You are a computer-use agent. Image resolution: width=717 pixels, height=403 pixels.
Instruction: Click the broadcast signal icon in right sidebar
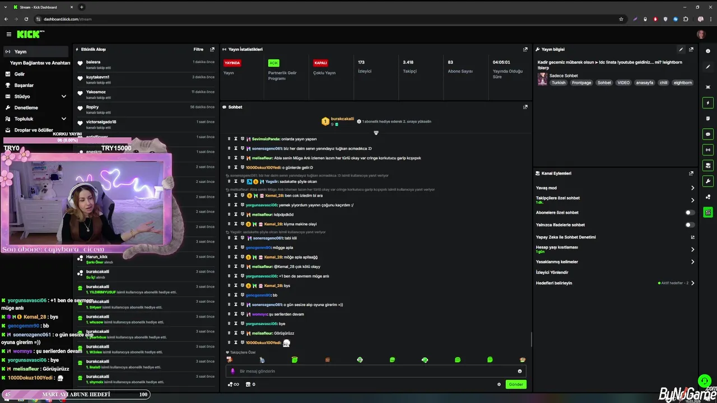(x=708, y=150)
